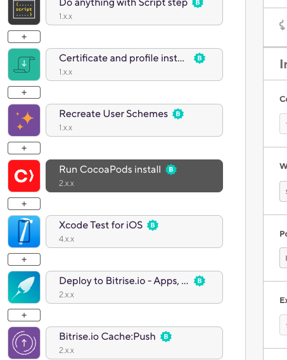Click the Deploy to Bitrise.io rocket icon
This screenshot has width=287, height=360.
pos(24,287)
